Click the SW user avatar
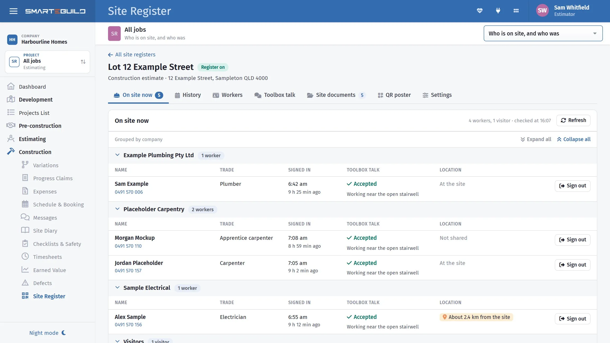 [x=542, y=11]
